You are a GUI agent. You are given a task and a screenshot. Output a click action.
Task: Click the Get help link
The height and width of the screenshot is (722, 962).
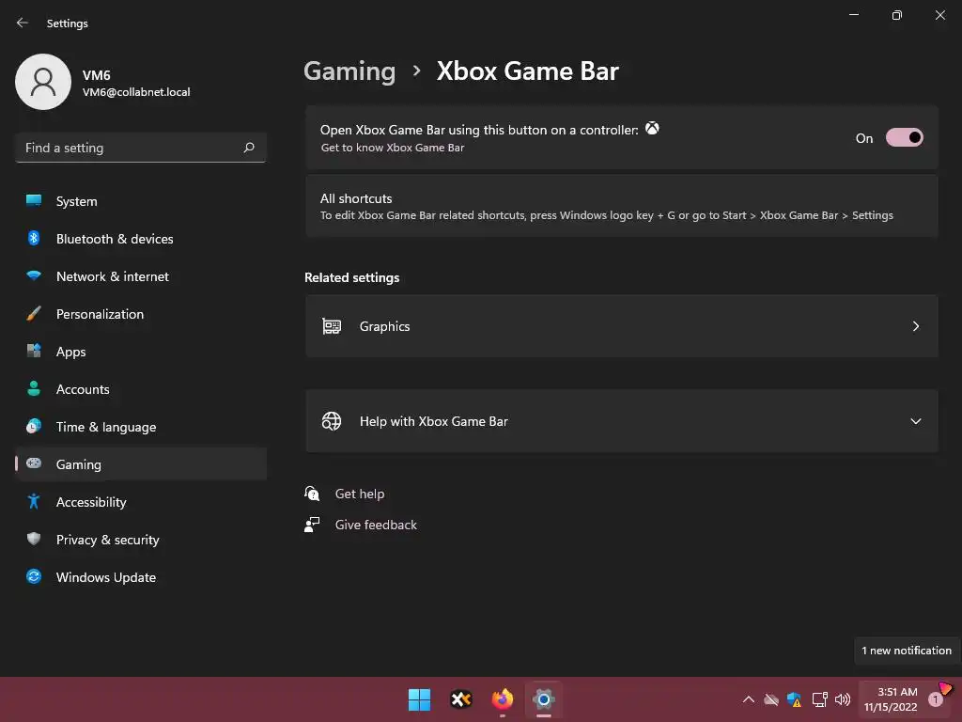click(x=360, y=494)
